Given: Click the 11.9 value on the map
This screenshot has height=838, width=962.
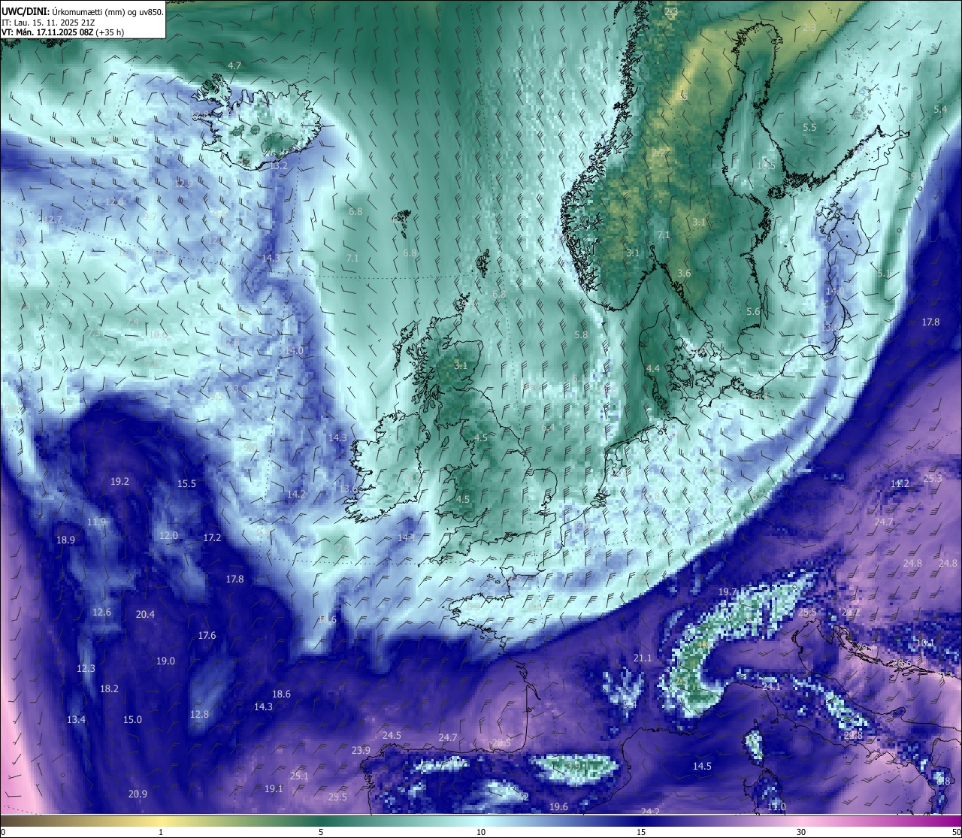Looking at the screenshot, I should pyautogui.click(x=96, y=522).
